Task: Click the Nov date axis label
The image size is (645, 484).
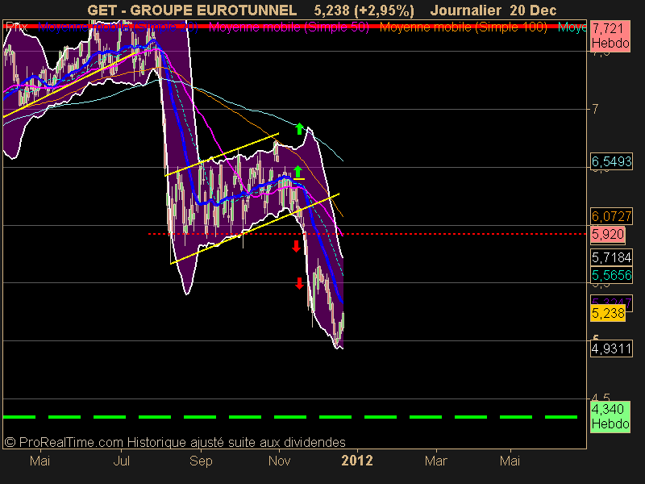Action: point(279,461)
